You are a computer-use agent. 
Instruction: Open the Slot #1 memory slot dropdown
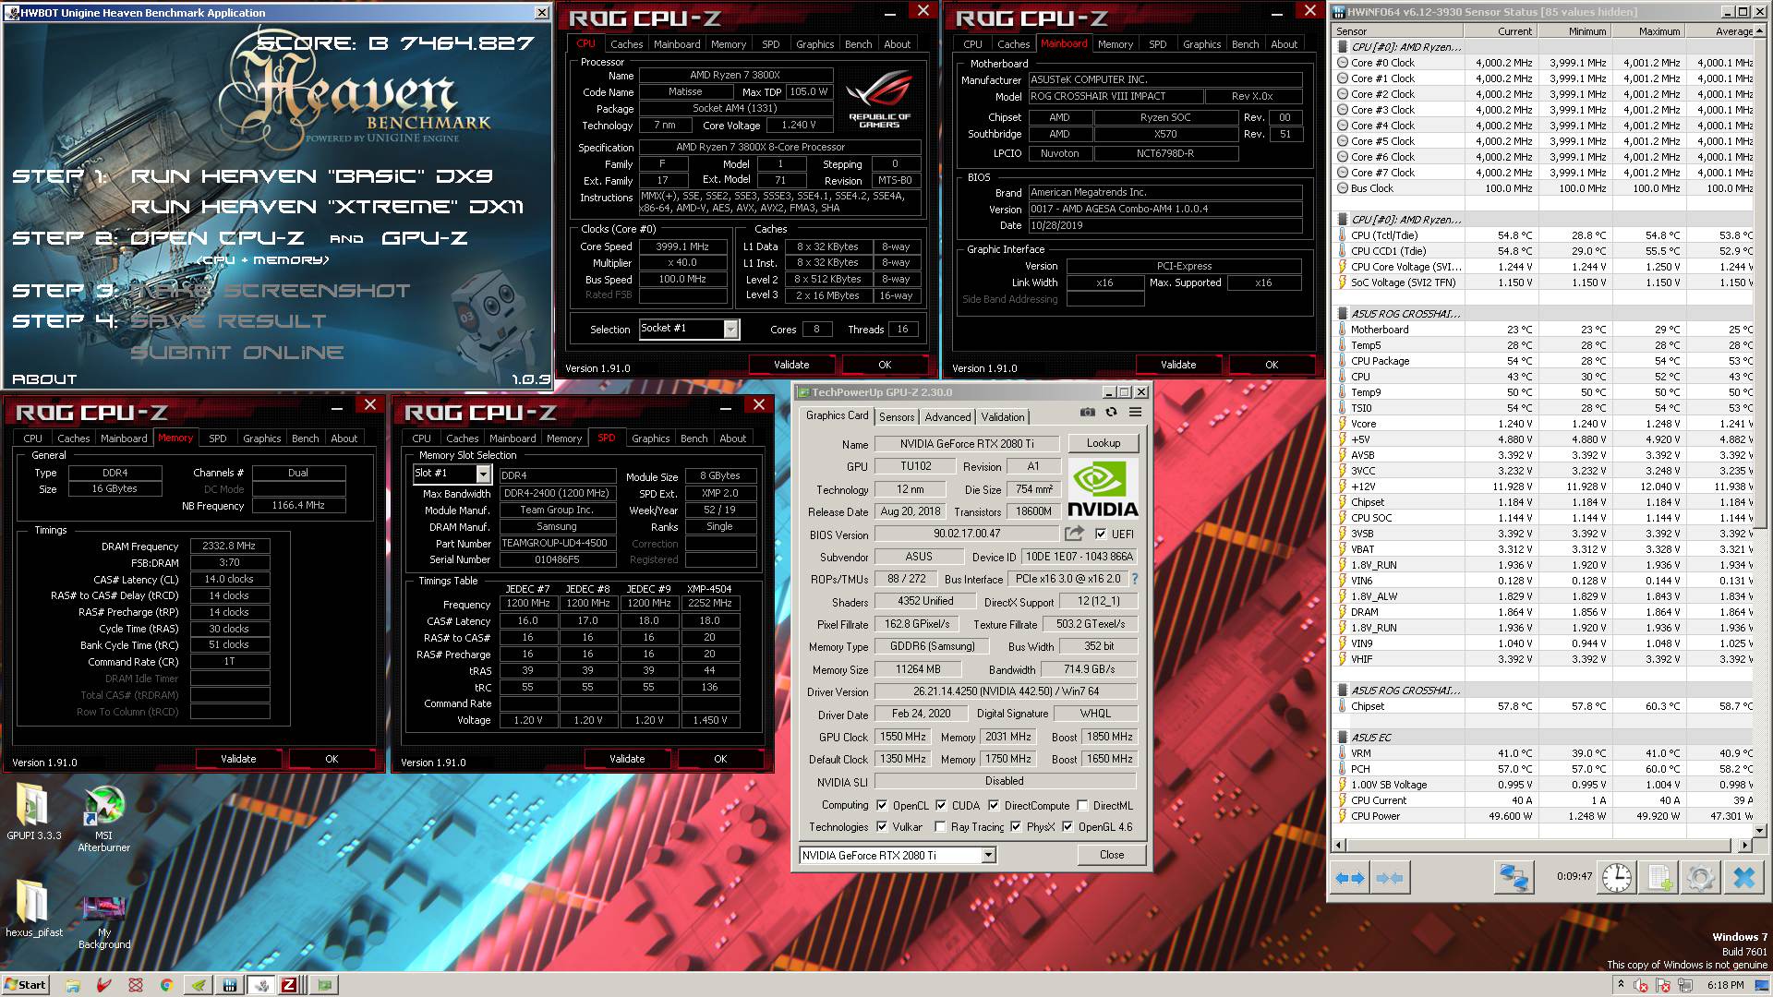coord(452,474)
